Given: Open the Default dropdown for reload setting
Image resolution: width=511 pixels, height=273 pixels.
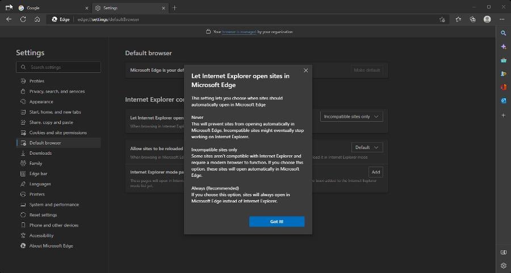Looking at the screenshot, I should [x=367, y=147].
